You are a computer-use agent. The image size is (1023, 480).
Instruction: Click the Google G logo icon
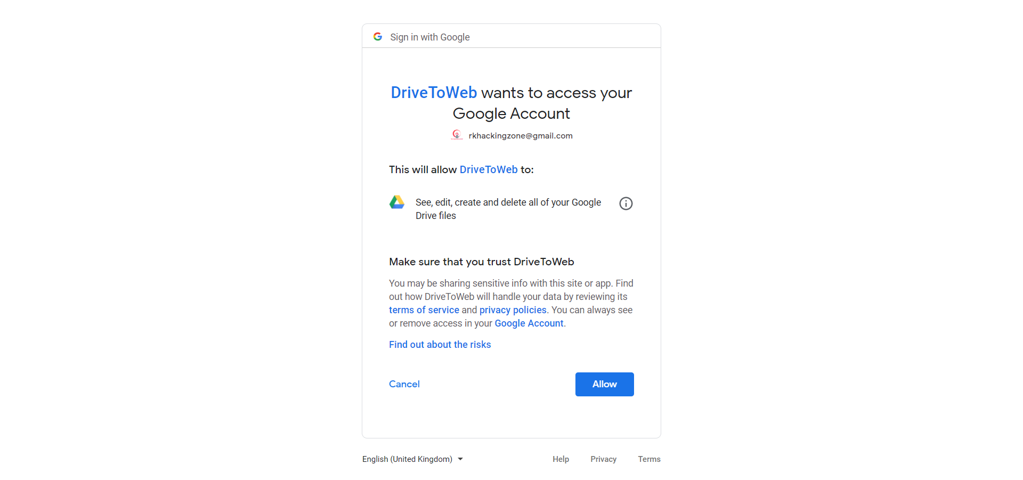[x=378, y=37]
